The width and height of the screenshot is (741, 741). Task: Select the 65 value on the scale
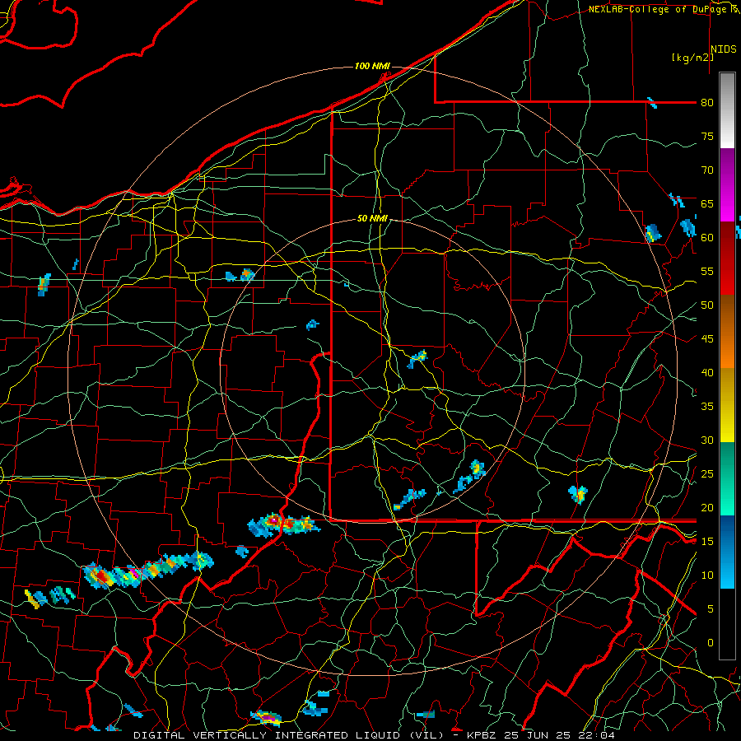[707, 203]
